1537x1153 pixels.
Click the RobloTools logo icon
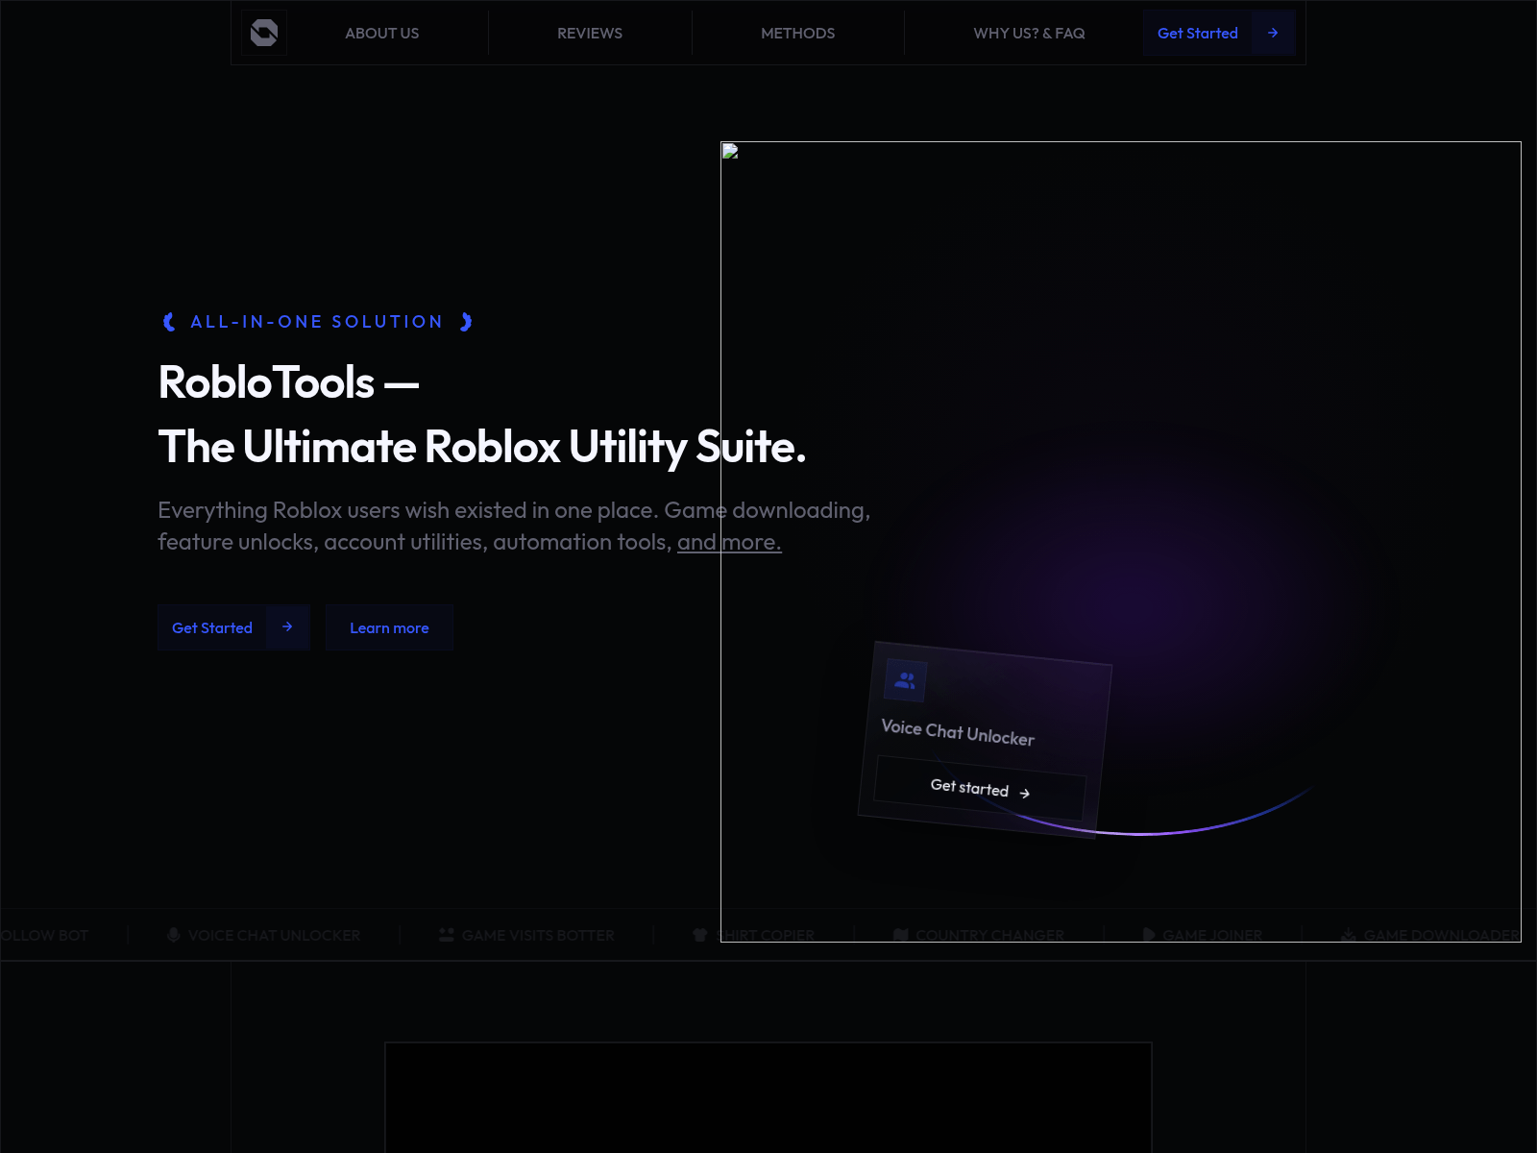(264, 33)
